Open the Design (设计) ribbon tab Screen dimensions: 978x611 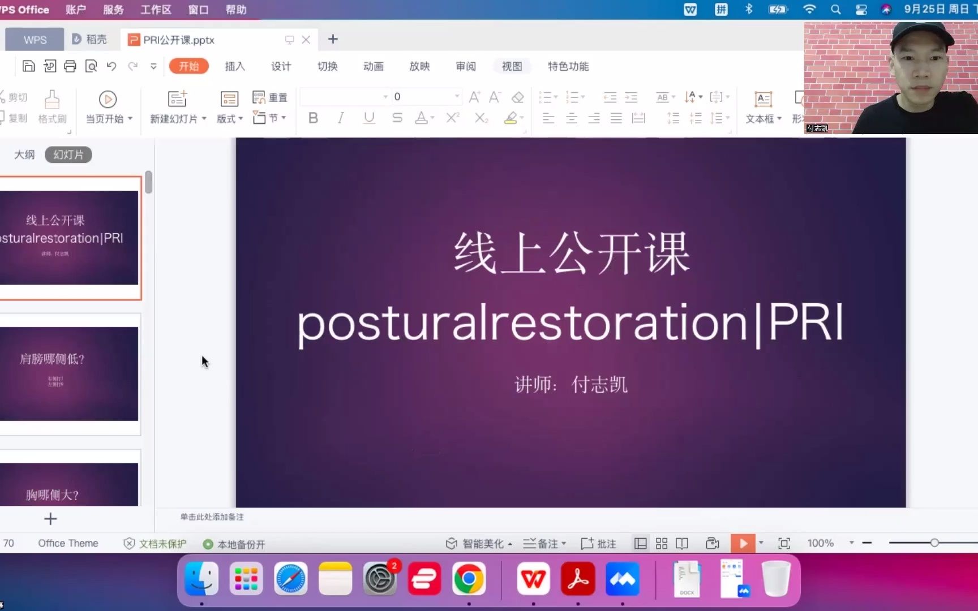pyautogui.click(x=281, y=66)
